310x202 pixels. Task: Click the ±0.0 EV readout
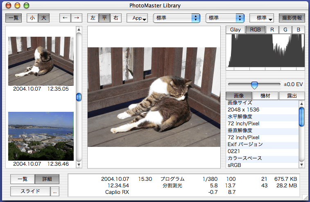[293, 84]
